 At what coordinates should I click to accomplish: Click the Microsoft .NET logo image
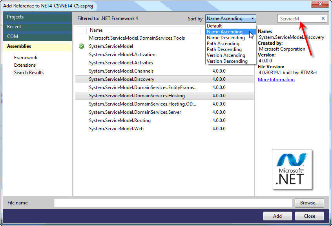click(292, 169)
